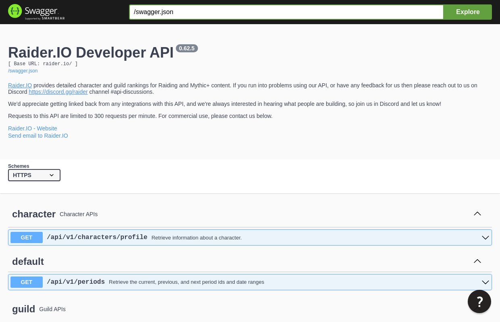Click the green Explore button

[x=468, y=12]
